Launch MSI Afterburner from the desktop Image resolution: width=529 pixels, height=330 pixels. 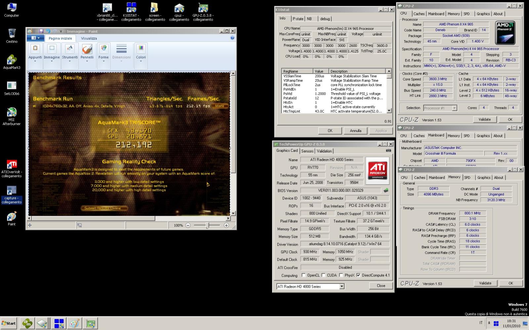(x=12, y=116)
